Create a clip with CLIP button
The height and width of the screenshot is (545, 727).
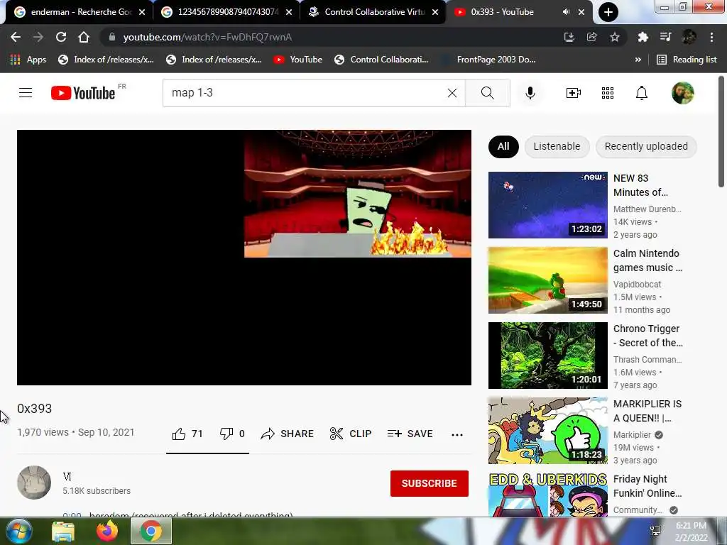point(351,434)
